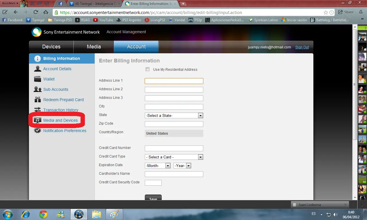Click the Credit Card Number field
This screenshot has height=220, width=367.
click(174, 148)
